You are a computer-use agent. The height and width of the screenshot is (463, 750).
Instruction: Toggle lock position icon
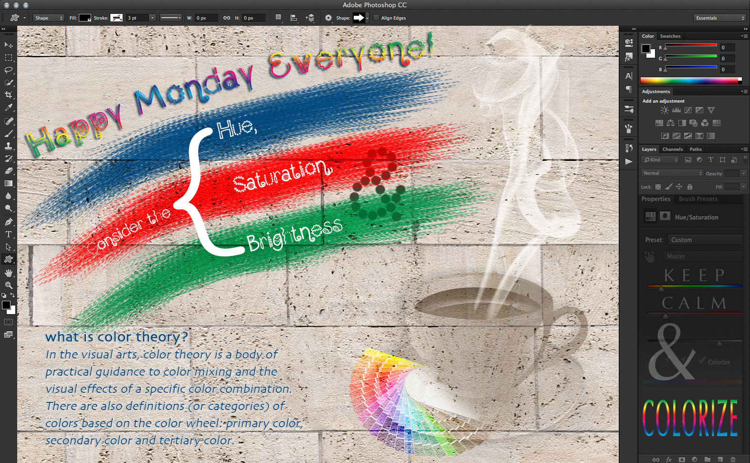click(679, 187)
